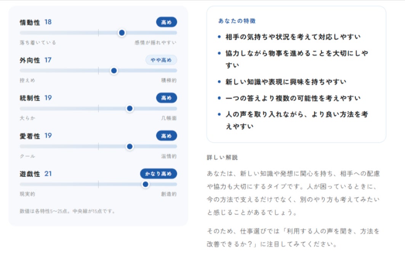The width and height of the screenshot is (405, 262).
Task: Click the かなり高め badge beside 遊戯性
Action: click(x=158, y=174)
